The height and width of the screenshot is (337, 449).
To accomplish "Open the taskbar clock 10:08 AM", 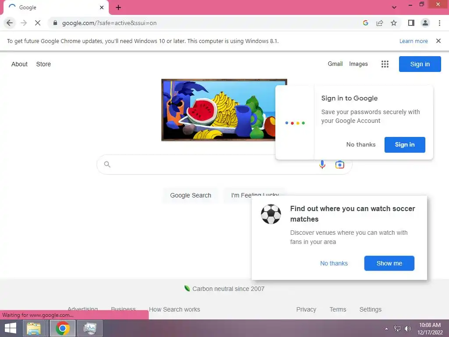I will tap(430, 329).
